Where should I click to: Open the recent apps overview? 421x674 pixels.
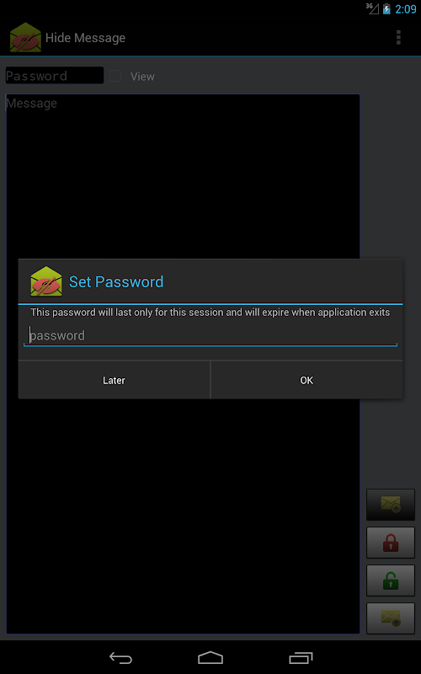(x=301, y=658)
